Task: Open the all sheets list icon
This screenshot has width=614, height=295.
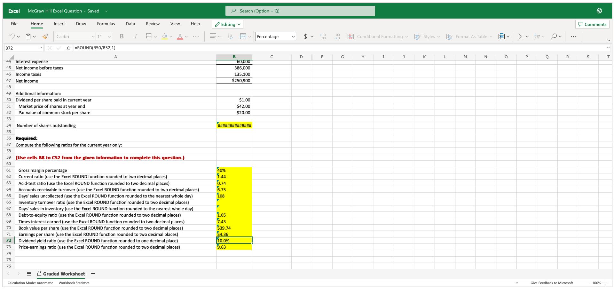Action: pyautogui.click(x=29, y=274)
